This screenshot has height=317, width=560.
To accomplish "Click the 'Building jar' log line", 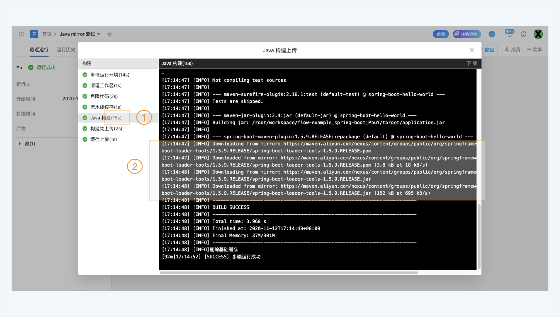I will click(303, 123).
